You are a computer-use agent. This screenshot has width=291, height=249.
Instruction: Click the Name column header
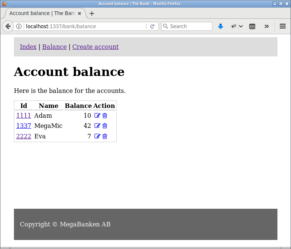click(x=49, y=106)
